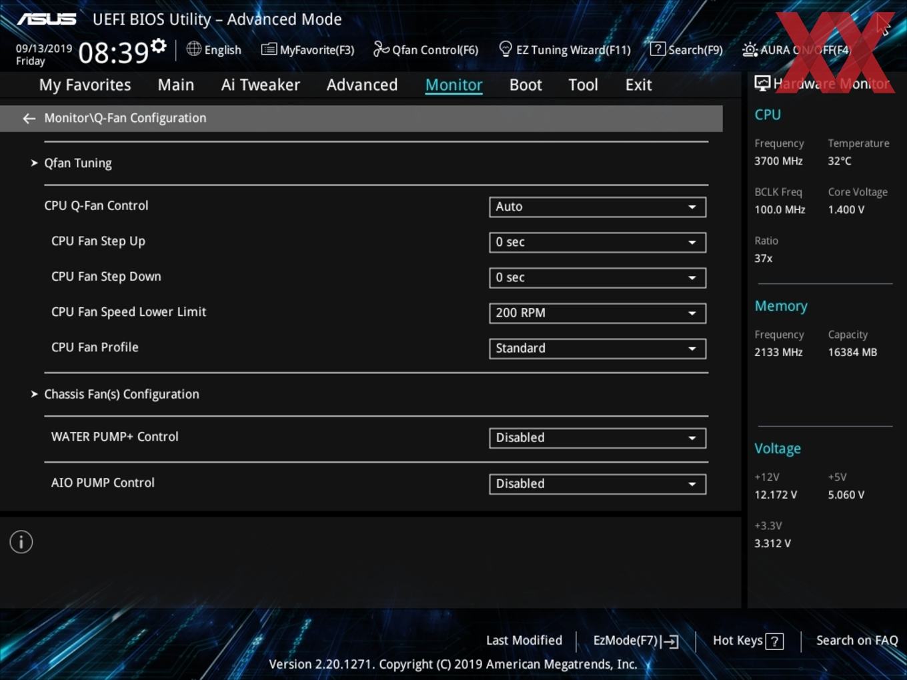
Task: Click the BIOS version copyright text
Action: (x=453, y=664)
